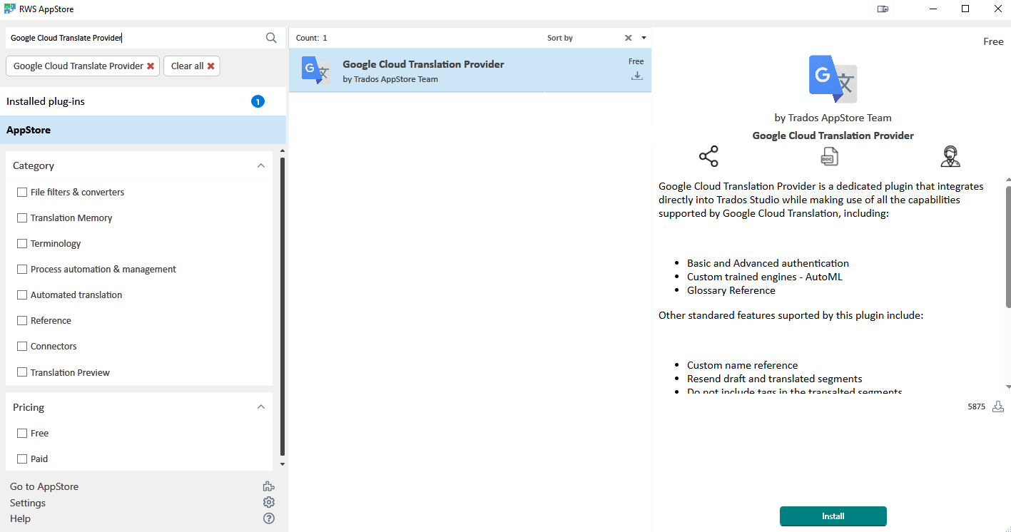Clear the Sort by selection
The width and height of the screenshot is (1011, 532).
628,38
